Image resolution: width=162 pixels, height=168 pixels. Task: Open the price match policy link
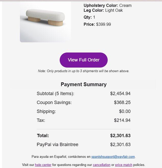124,165
